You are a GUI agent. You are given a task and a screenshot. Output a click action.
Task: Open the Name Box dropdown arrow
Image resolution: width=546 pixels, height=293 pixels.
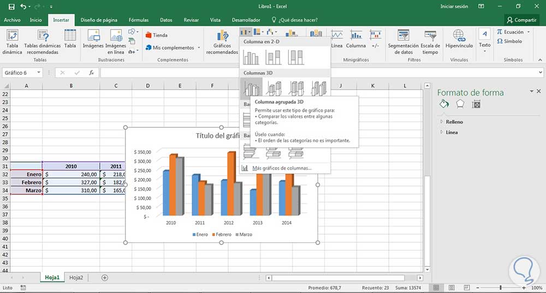[39, 73]
